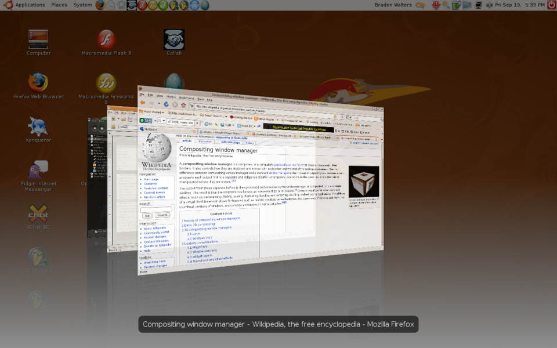Open the Bookmarks menu in Firefox
557x348 pixels.
pyautogui.click(x=186, y=97)
